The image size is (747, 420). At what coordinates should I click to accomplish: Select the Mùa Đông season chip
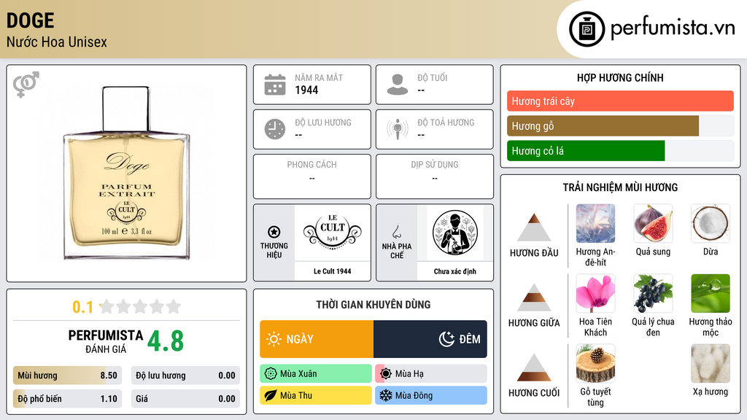(431, 395)
